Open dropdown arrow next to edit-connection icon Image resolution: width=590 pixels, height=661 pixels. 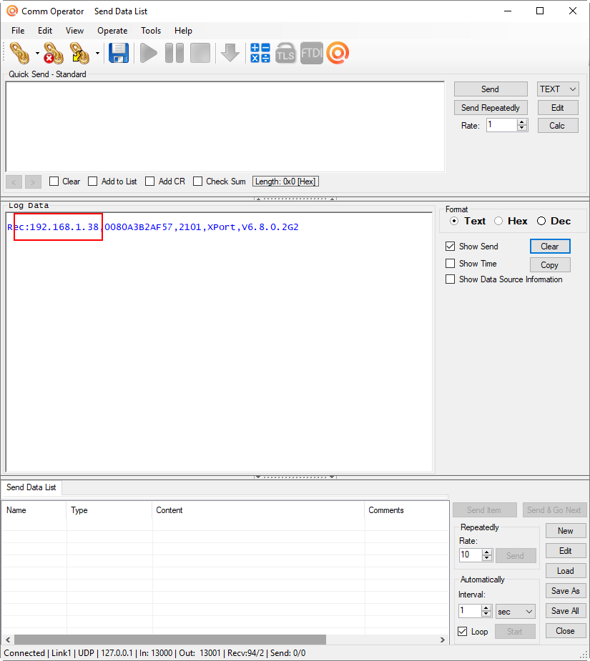pos(97,53)
